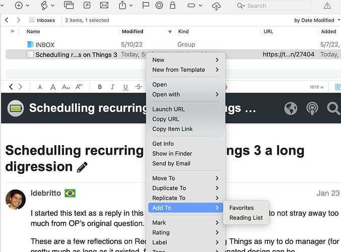Click the lock icon in toolbar
Screen dimensions: 341x252
(173, 6)
